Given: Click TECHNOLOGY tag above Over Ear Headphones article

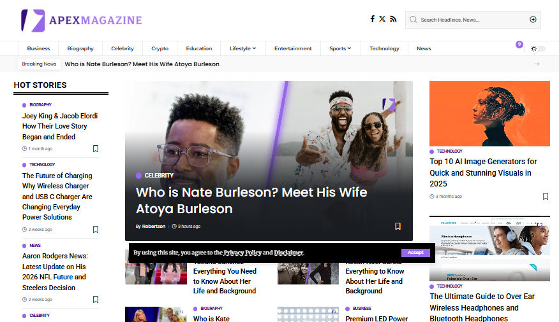Looking at the screenshot, I should [449, 286].
